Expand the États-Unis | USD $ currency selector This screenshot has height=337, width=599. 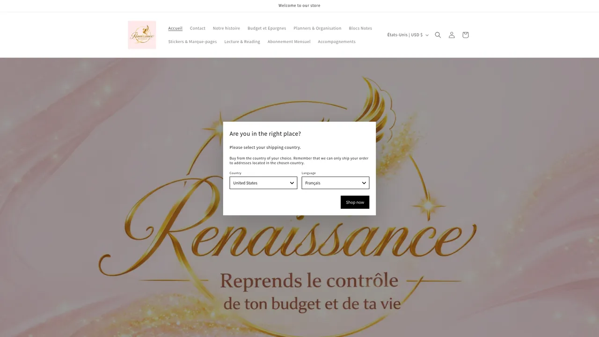tap(408, 35)
